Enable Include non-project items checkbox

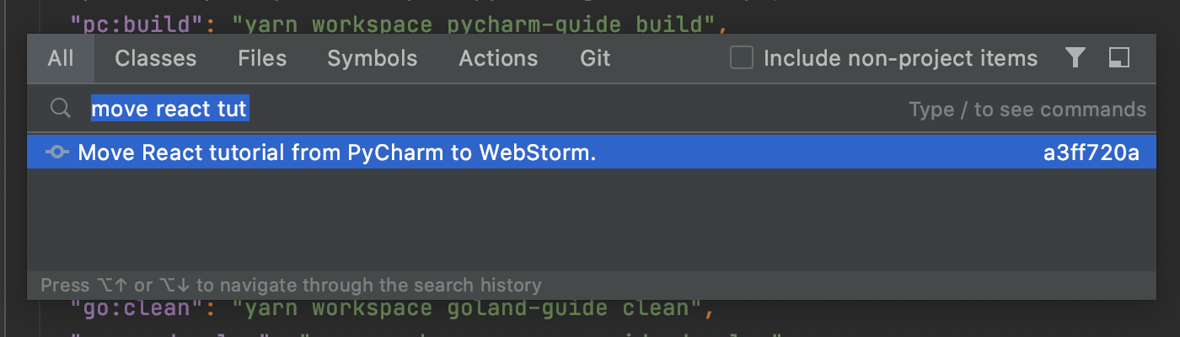pyautogui.click(x=742, y=58)
